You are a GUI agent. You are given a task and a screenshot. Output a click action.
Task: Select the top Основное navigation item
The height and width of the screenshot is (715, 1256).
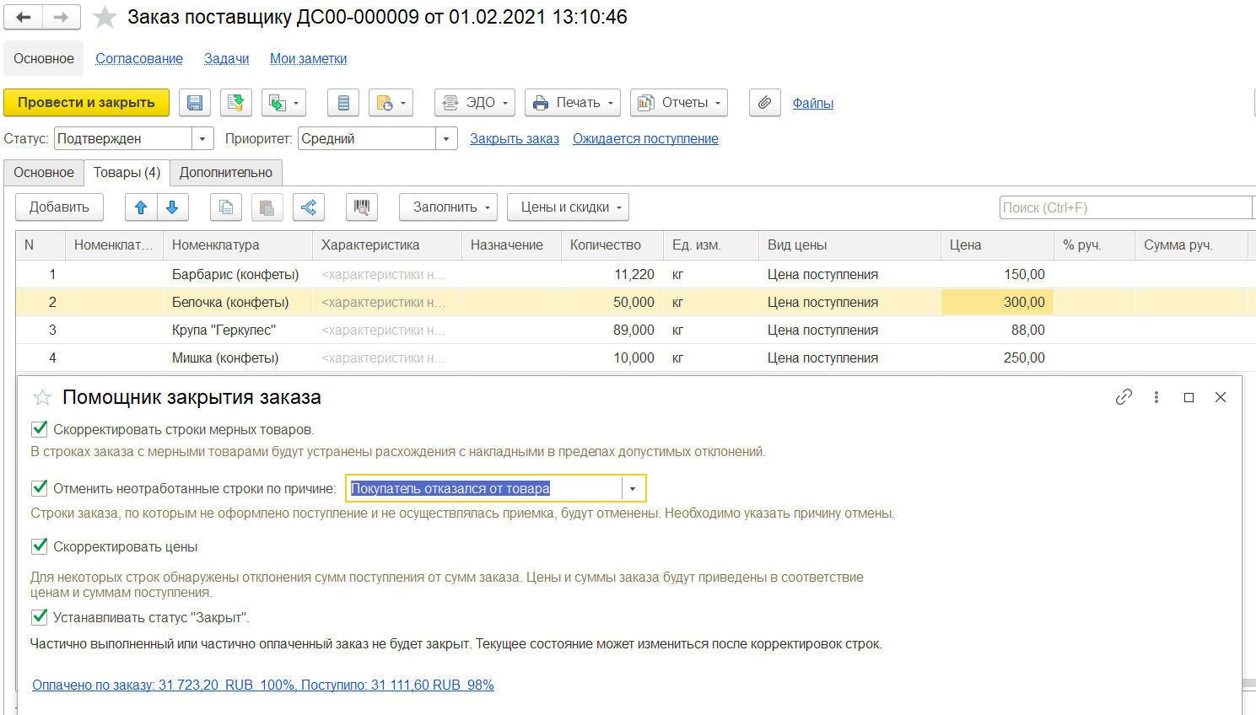[x=44, y=58]
